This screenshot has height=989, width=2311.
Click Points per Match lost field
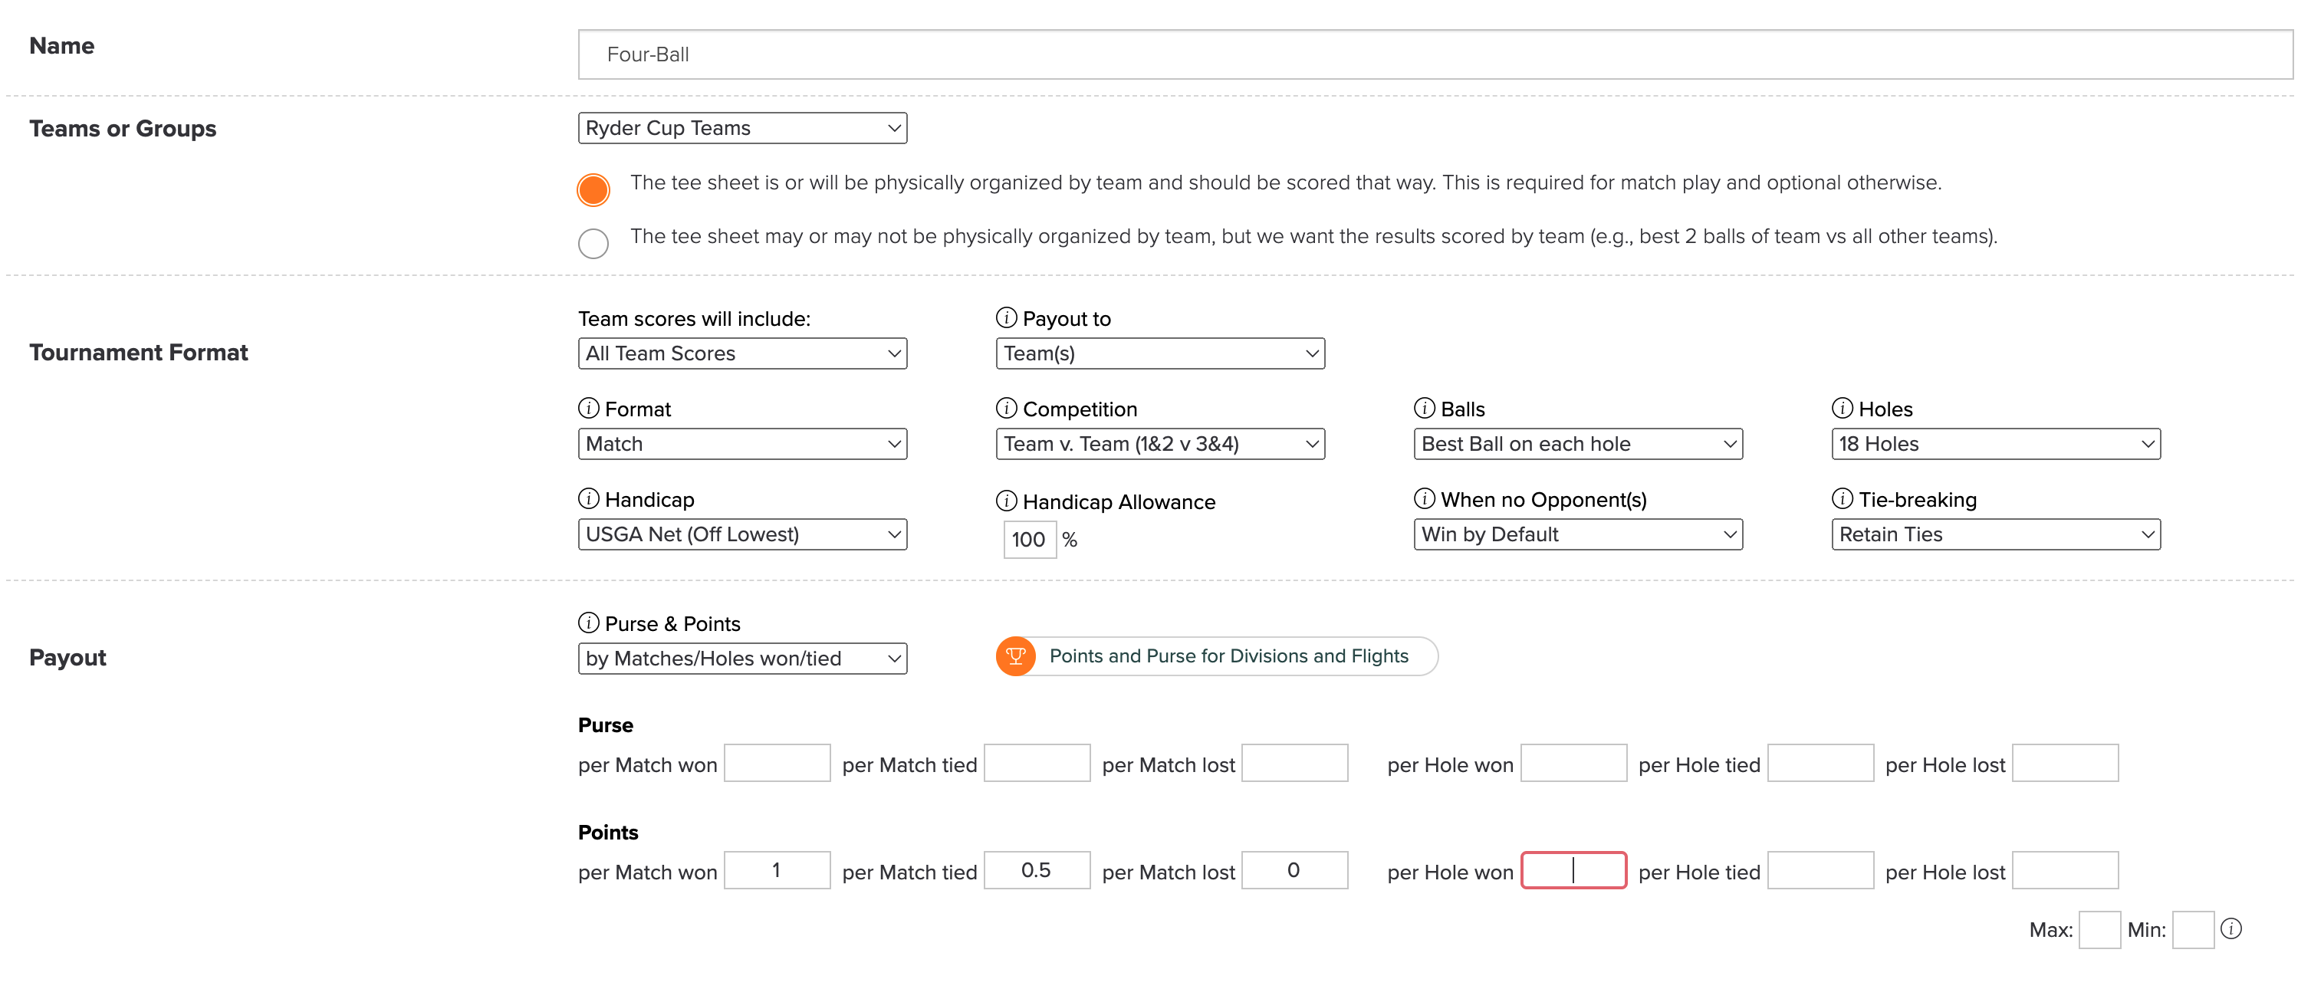[1294, 871]
